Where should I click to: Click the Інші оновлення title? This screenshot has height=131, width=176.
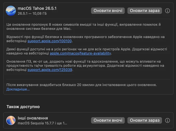[33, 118]
